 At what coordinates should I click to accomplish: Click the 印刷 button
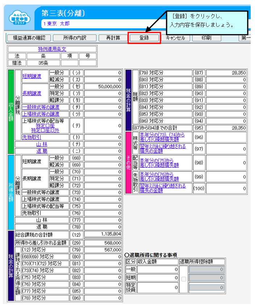206,38
